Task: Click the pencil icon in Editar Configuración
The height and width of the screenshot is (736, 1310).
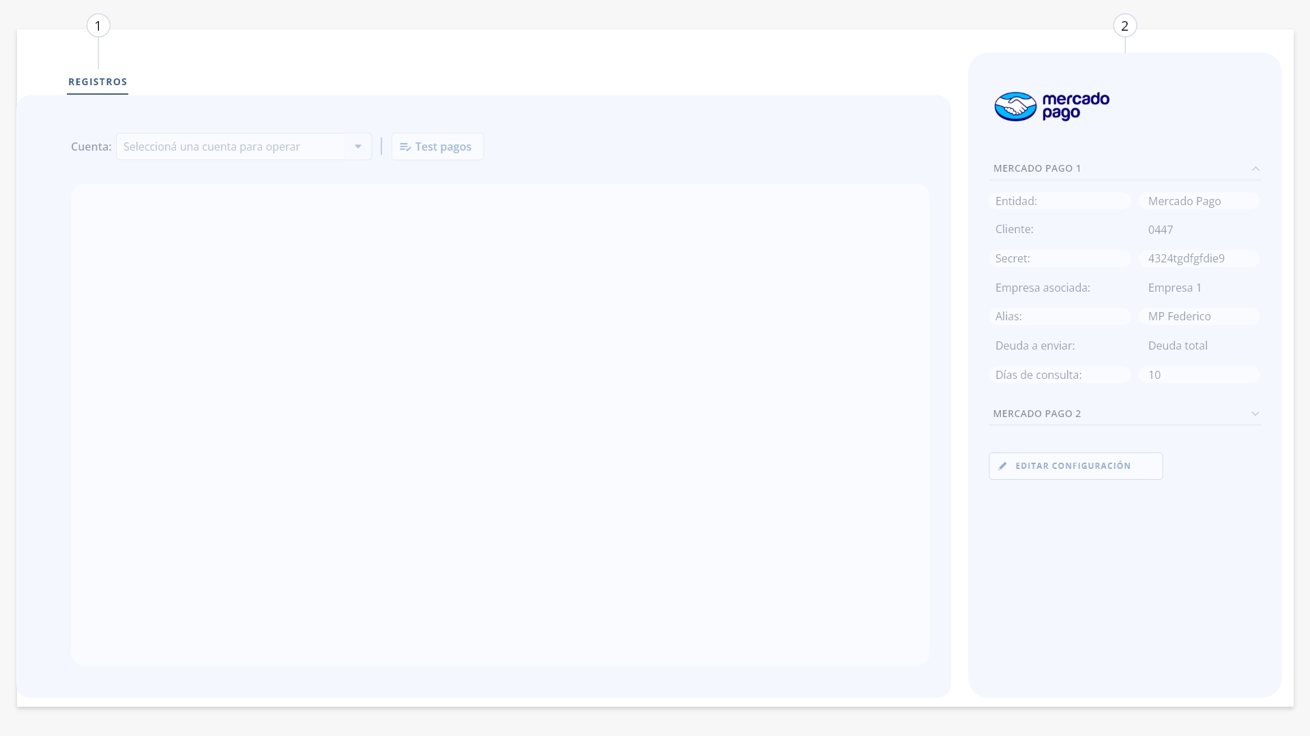Action: click(1002, 466)
